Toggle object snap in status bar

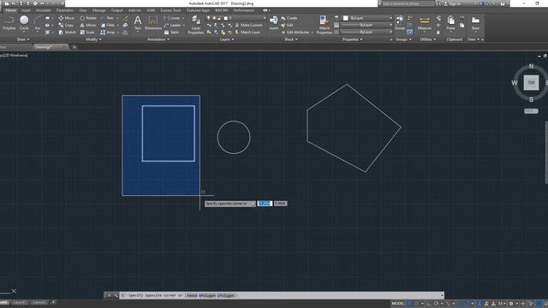(x=468, y=304)
